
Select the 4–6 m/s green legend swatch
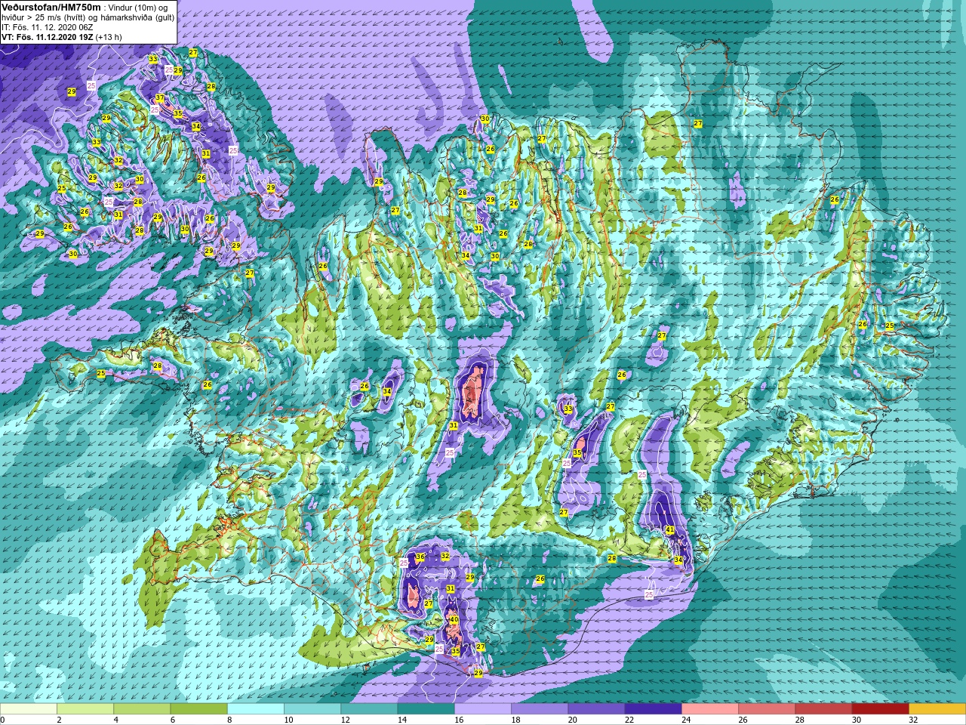[142, 709]
